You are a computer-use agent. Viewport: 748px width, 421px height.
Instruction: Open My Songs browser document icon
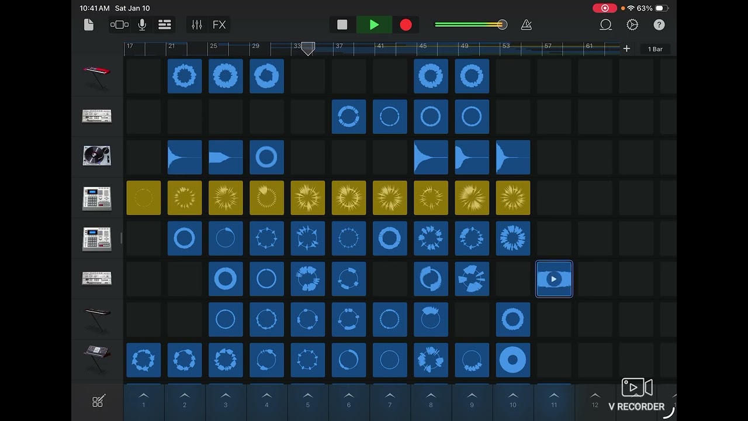point(89,25)
